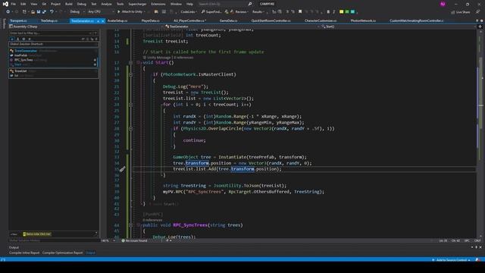Click the split editor icon at top right
The height and width of the screenshot is (273, 485).
[480, 27]
